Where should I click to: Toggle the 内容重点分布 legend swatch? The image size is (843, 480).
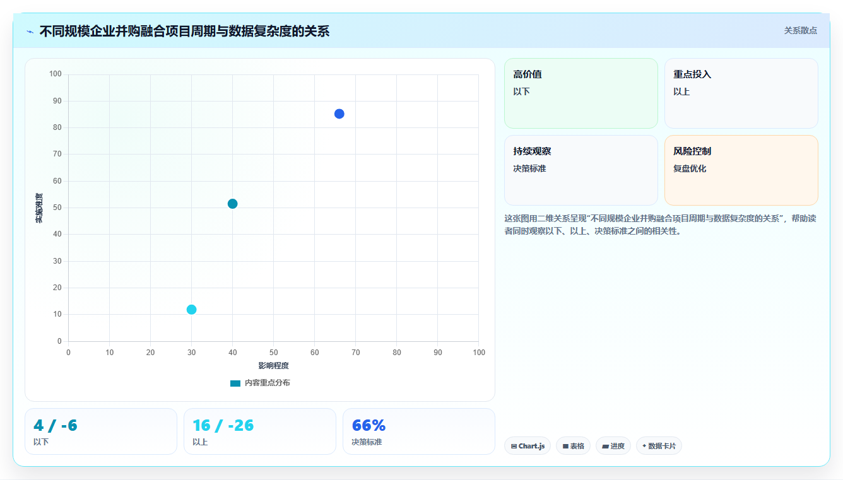point(235,383)
